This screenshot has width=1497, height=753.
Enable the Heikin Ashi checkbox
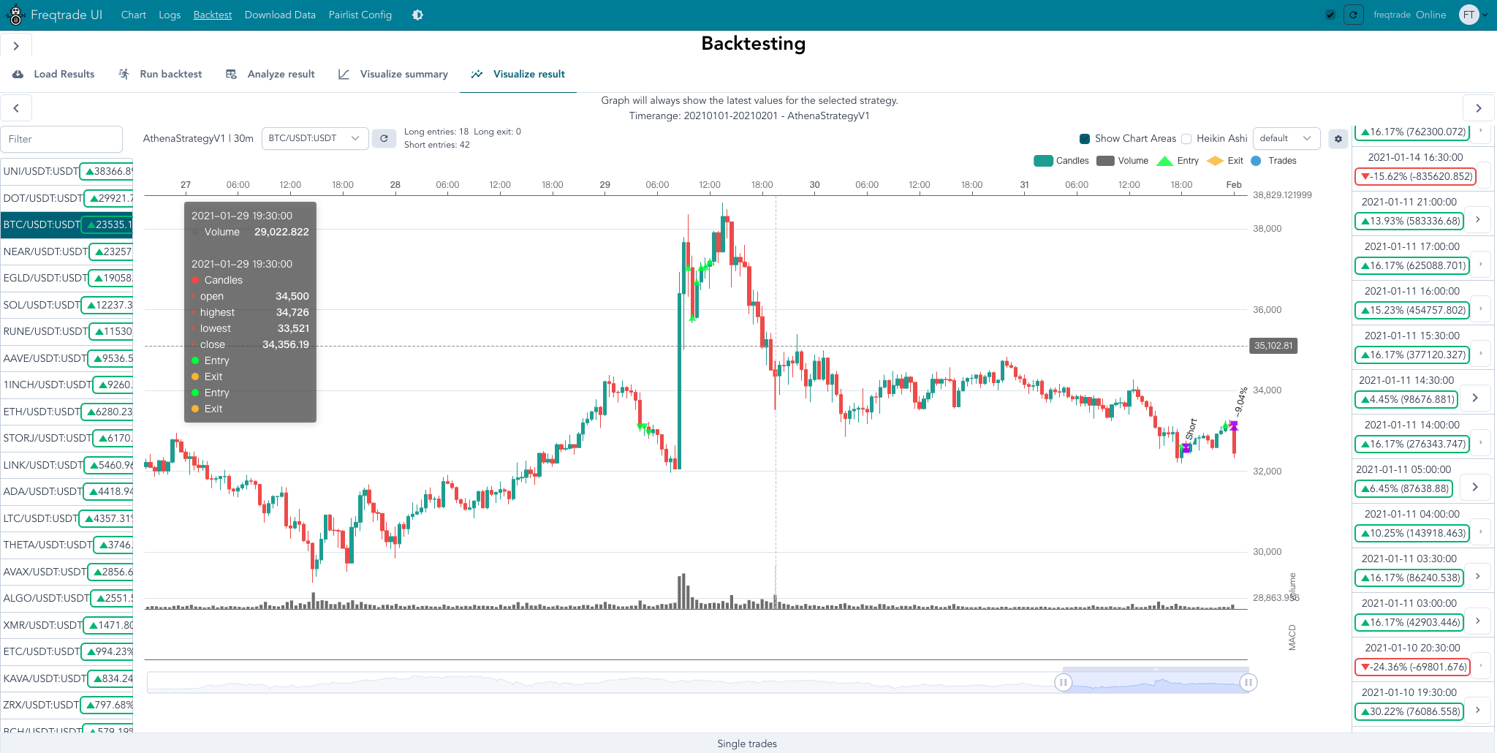1186,139
